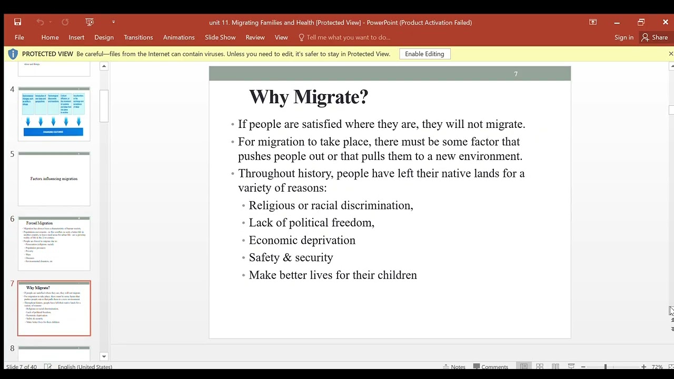
Task: Close the Protected View message bar
Action: 671,54
